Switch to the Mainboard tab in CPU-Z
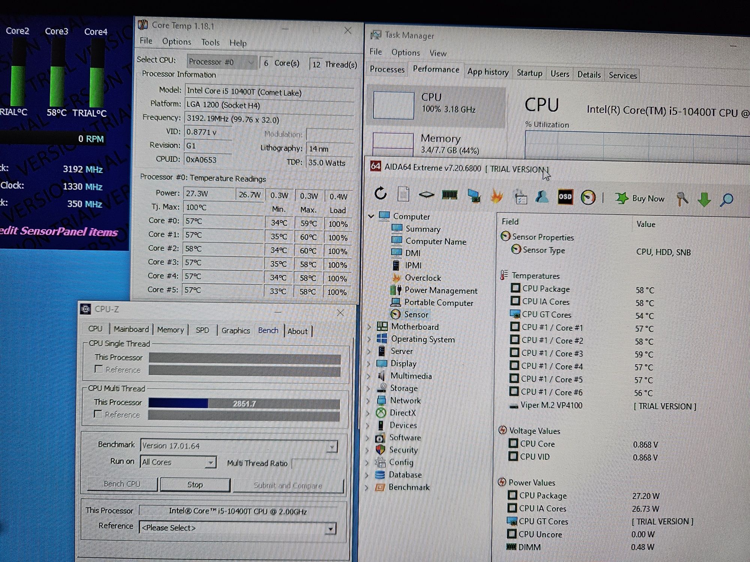The image size is (750, 562). click(x=131, y=329)
